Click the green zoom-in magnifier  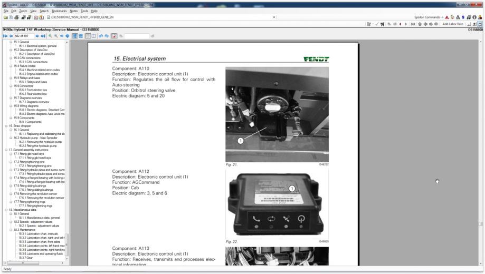point(50,36)
